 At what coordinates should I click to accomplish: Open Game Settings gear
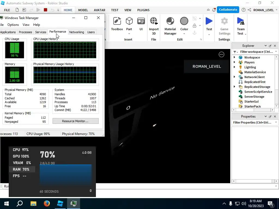coord(224,21)
